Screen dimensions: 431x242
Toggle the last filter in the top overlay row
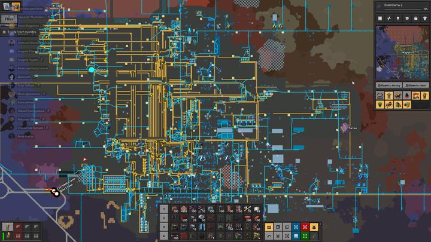coord(424,95)
